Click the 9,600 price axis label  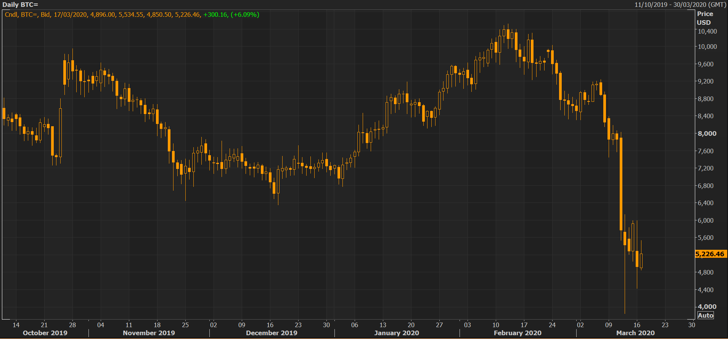tap(706, 64)
